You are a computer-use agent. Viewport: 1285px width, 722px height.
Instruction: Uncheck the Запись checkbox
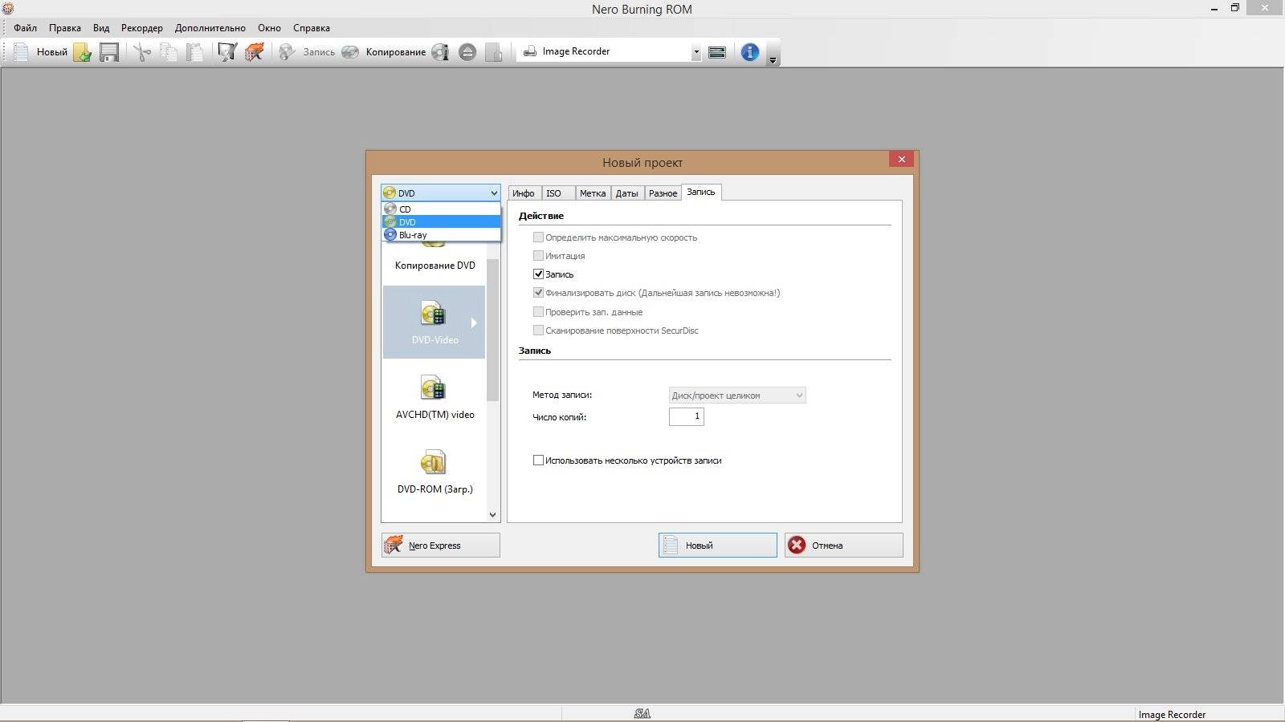[x=538, y=274]
